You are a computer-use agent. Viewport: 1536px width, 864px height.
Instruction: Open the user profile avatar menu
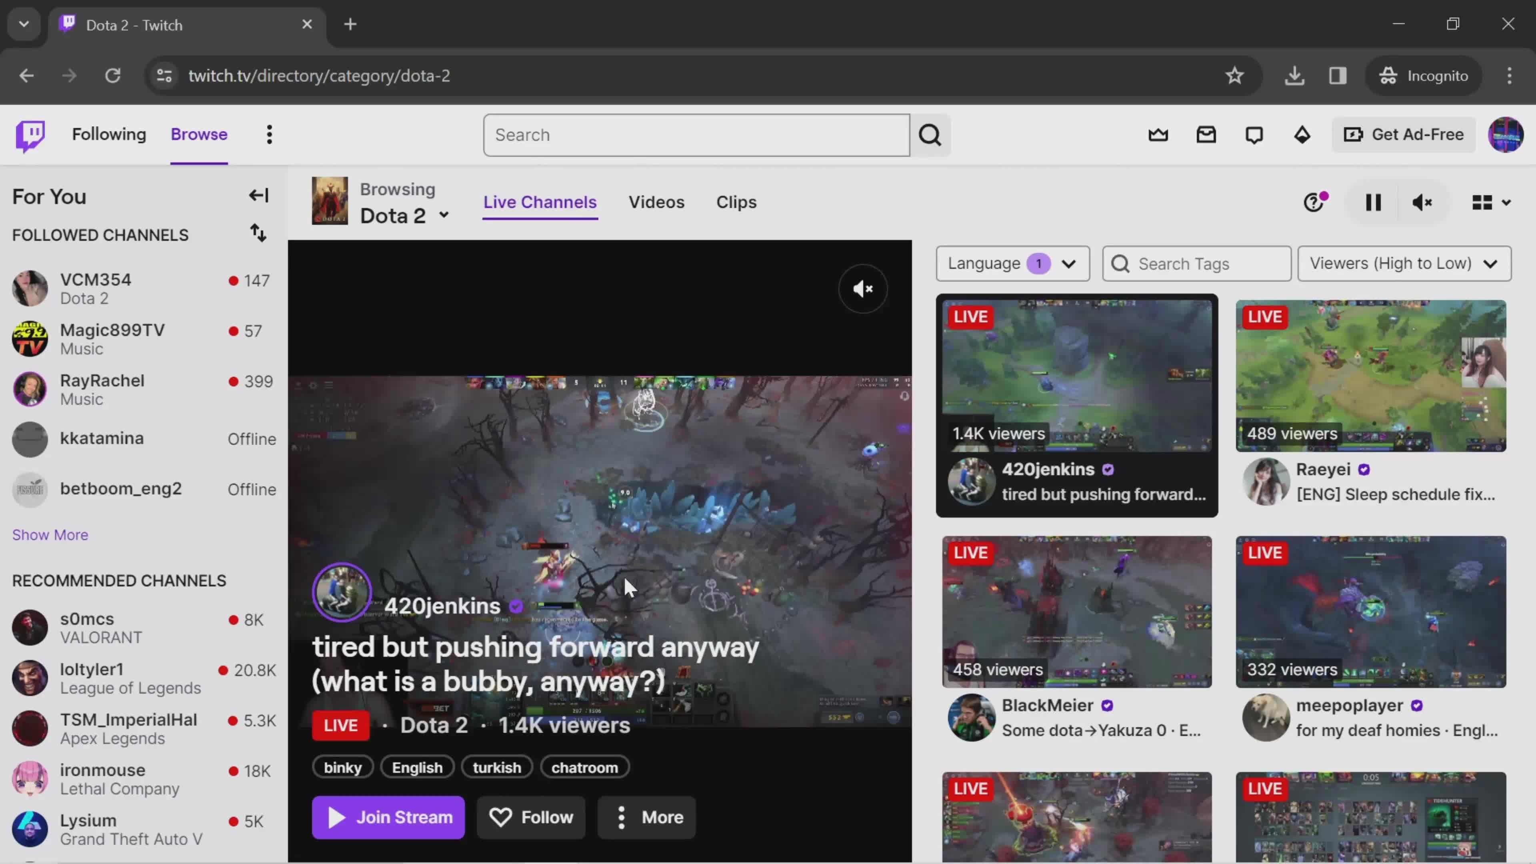coord(1506,135)
